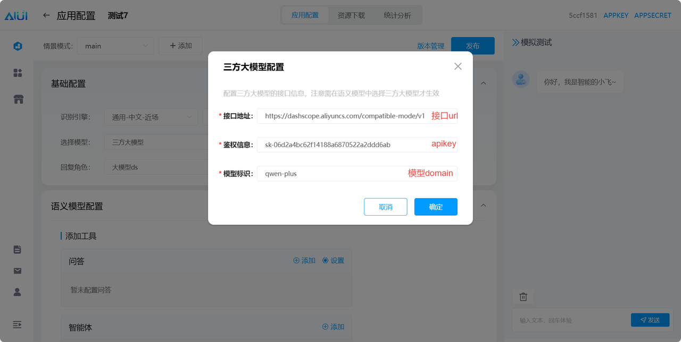Switch to the 统计分析 tab
The width and height of the screenshot is (681, 342).
[x=397, y=15]
